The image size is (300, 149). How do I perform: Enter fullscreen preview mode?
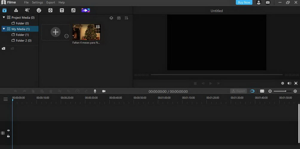tap(296, 83)
